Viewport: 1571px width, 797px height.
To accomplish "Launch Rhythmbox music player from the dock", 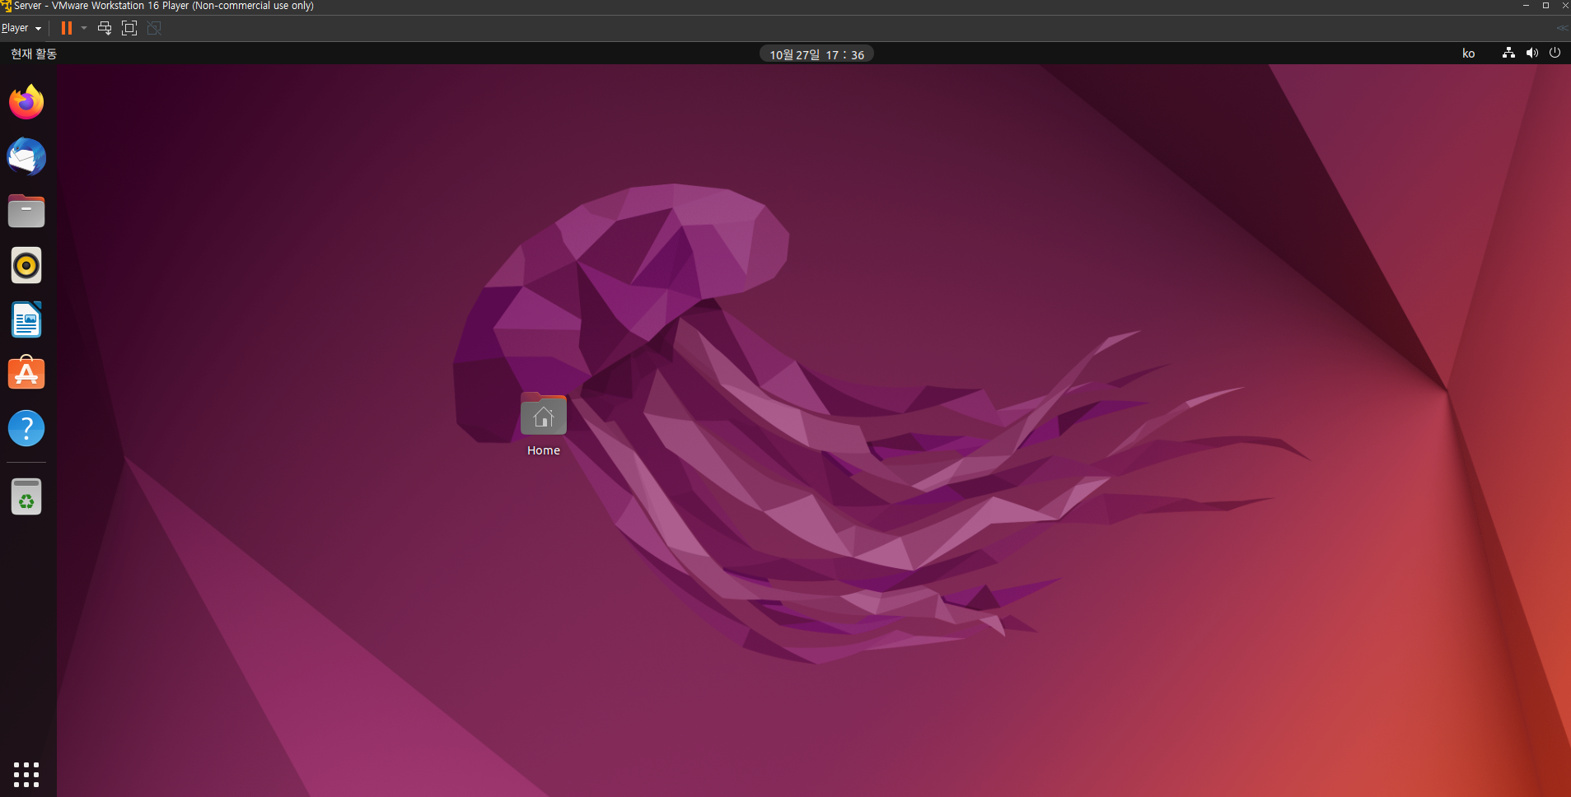I will pyautogui.click(x=26, y=265).
